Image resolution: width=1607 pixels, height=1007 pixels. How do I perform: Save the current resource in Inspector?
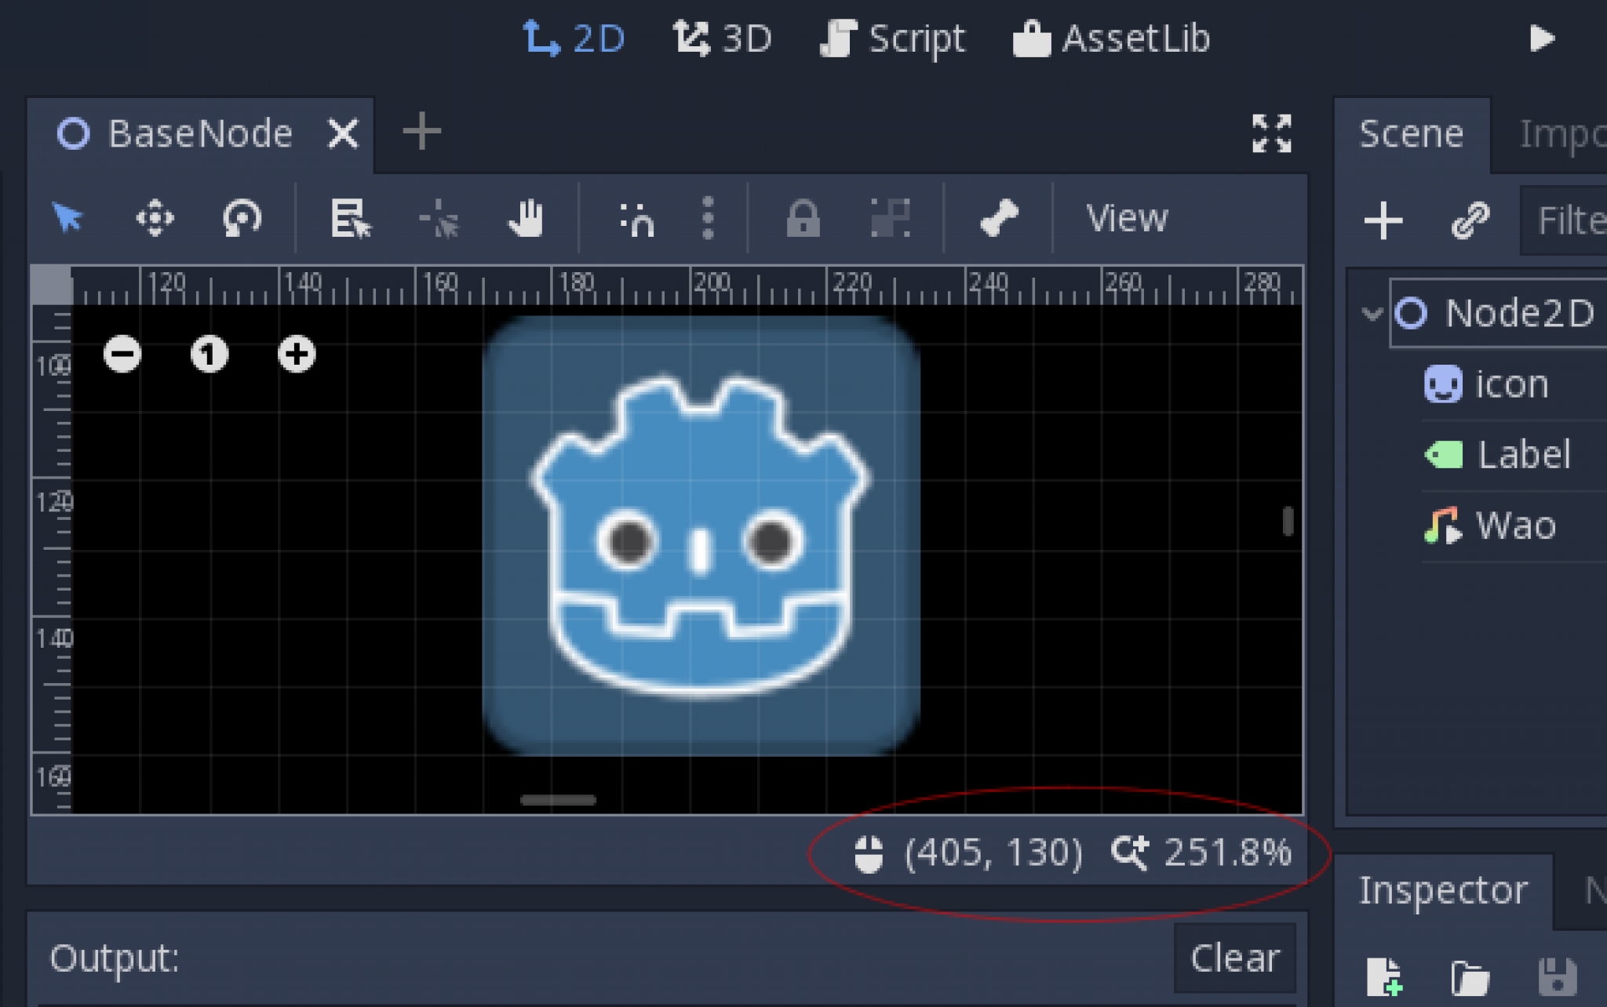point(1558,977)
